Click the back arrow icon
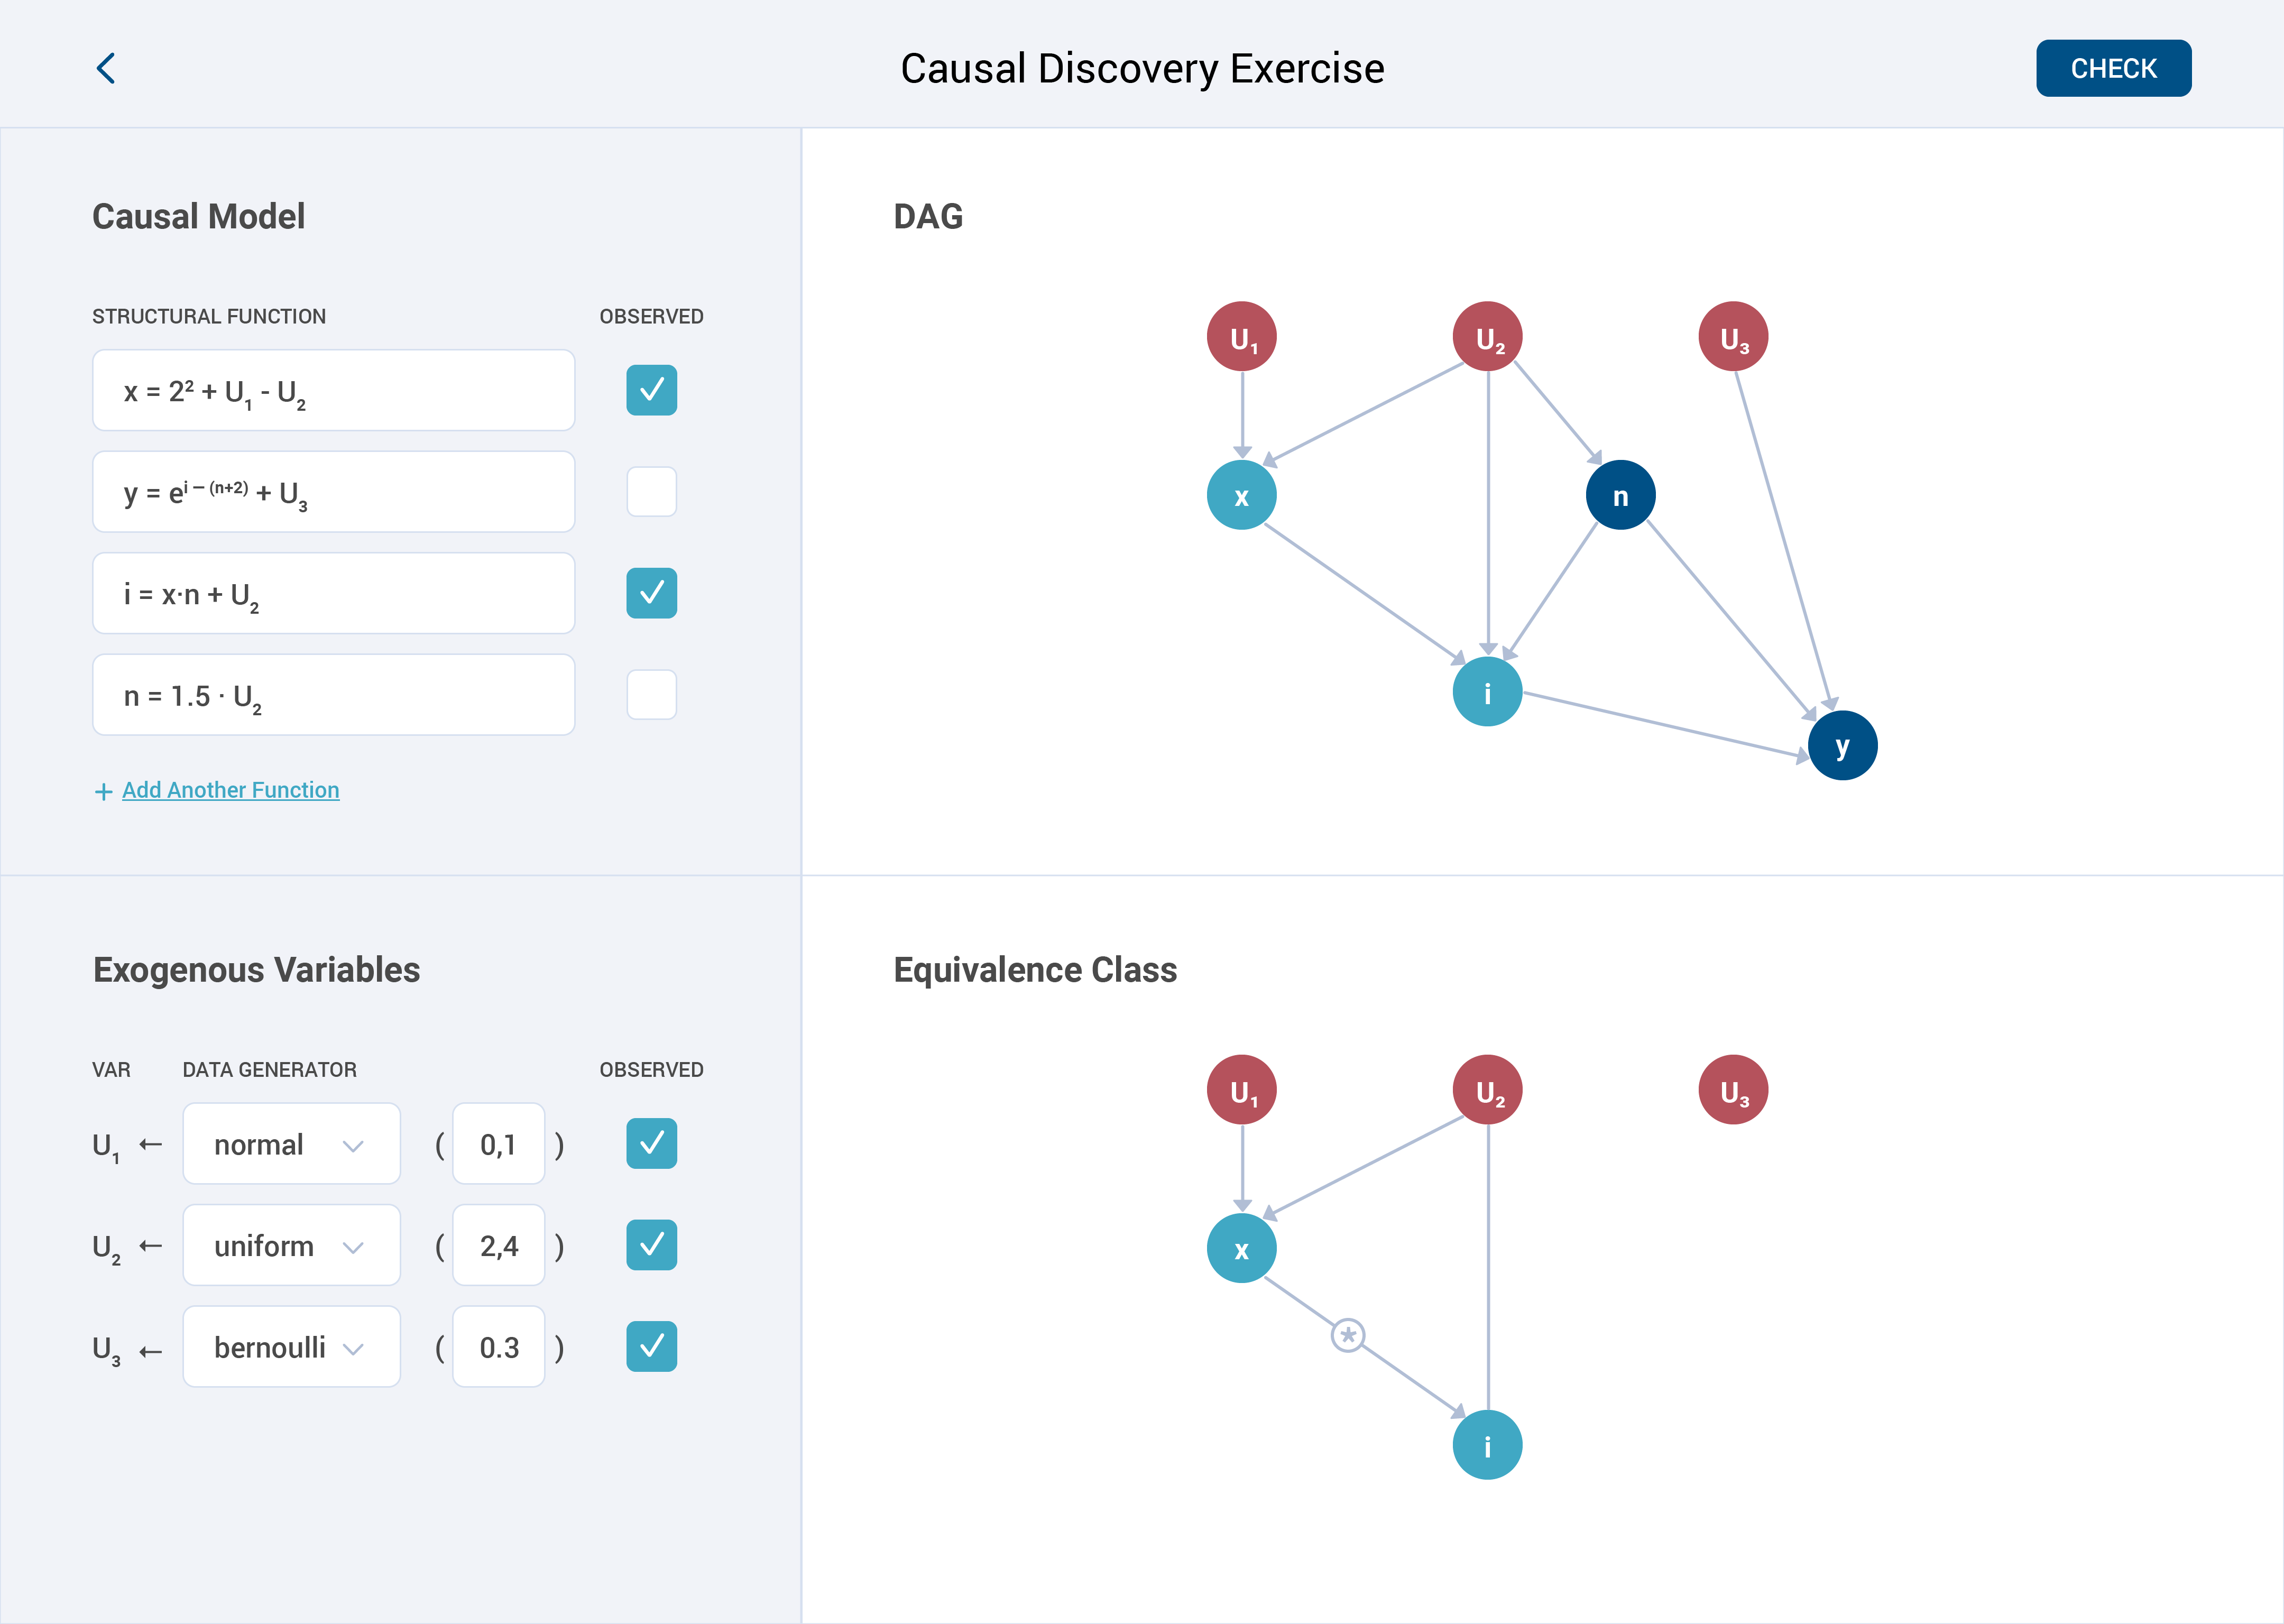Viewport: 2284px width, 1624px height. point(106,68)
